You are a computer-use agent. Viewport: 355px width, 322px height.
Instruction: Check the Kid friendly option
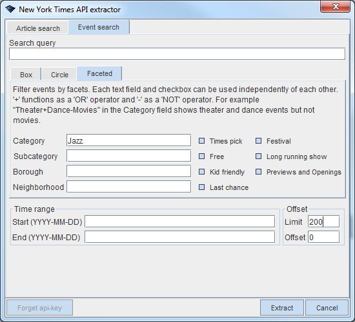point(201,172)
